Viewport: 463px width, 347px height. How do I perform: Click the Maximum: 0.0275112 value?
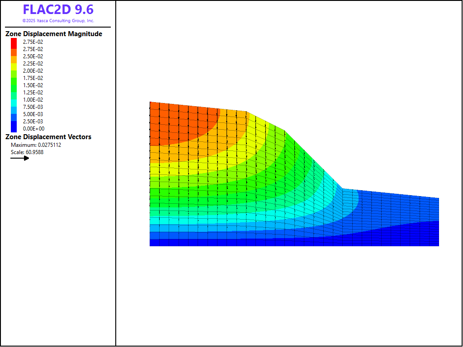36,145
